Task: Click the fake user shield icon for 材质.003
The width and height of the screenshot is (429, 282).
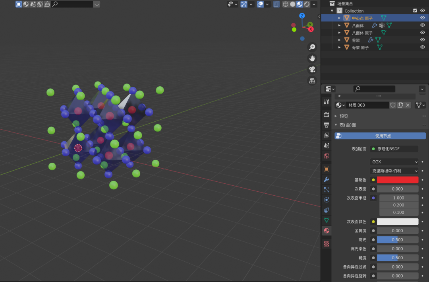Action: coord(393,105)
